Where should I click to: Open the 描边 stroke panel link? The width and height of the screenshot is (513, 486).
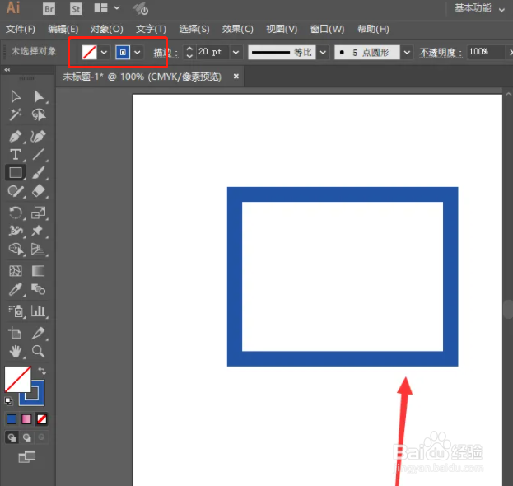coord(166,53)
